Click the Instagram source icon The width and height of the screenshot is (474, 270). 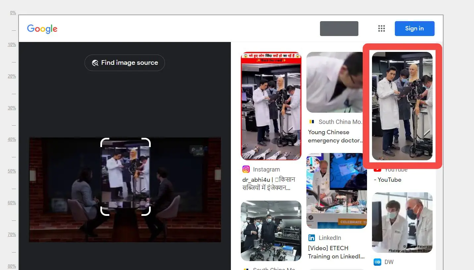pyautogui.click(x=246, y=170)
